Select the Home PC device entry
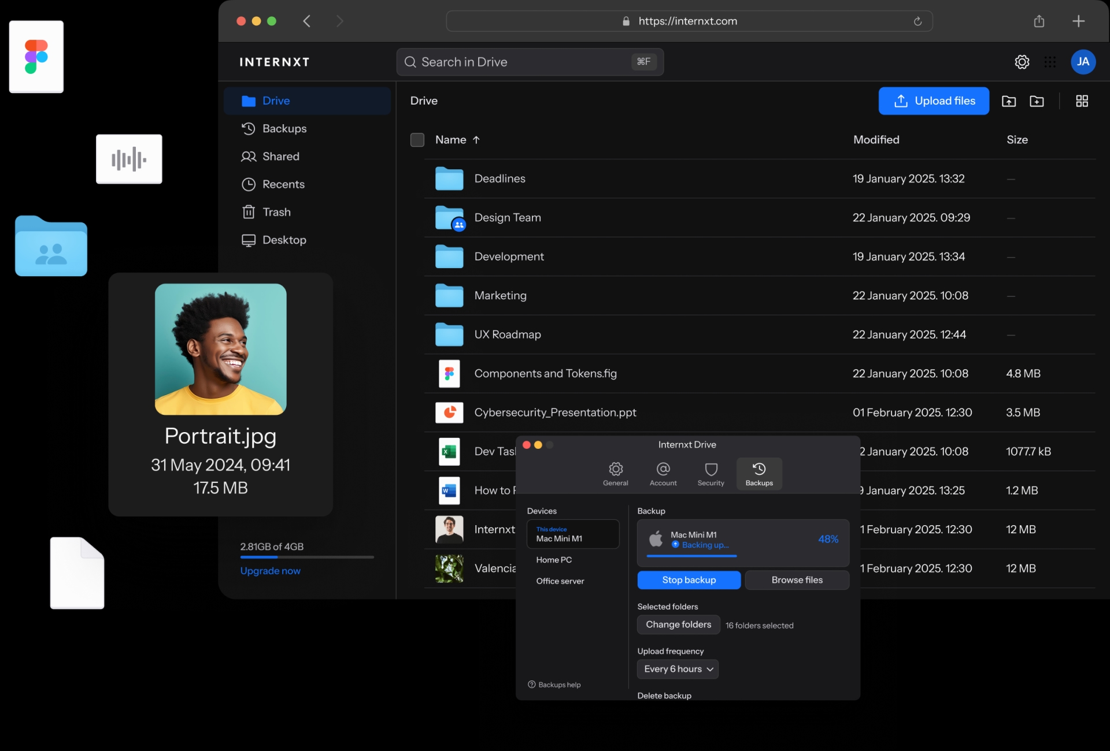This screenshot has height=751, width=1110. [x=553, y=559]
